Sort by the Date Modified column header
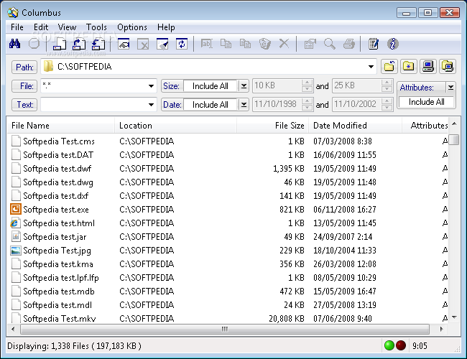 356,126
